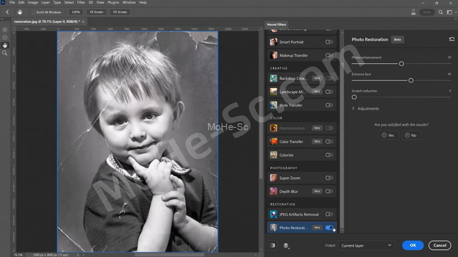Select the Zoom magnifier tool in left toolbar

click(x=5, y=53)
